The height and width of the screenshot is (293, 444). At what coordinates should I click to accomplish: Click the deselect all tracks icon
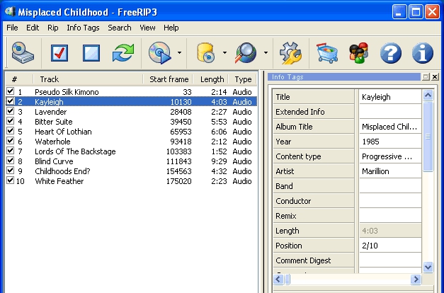tap(91, 53)
